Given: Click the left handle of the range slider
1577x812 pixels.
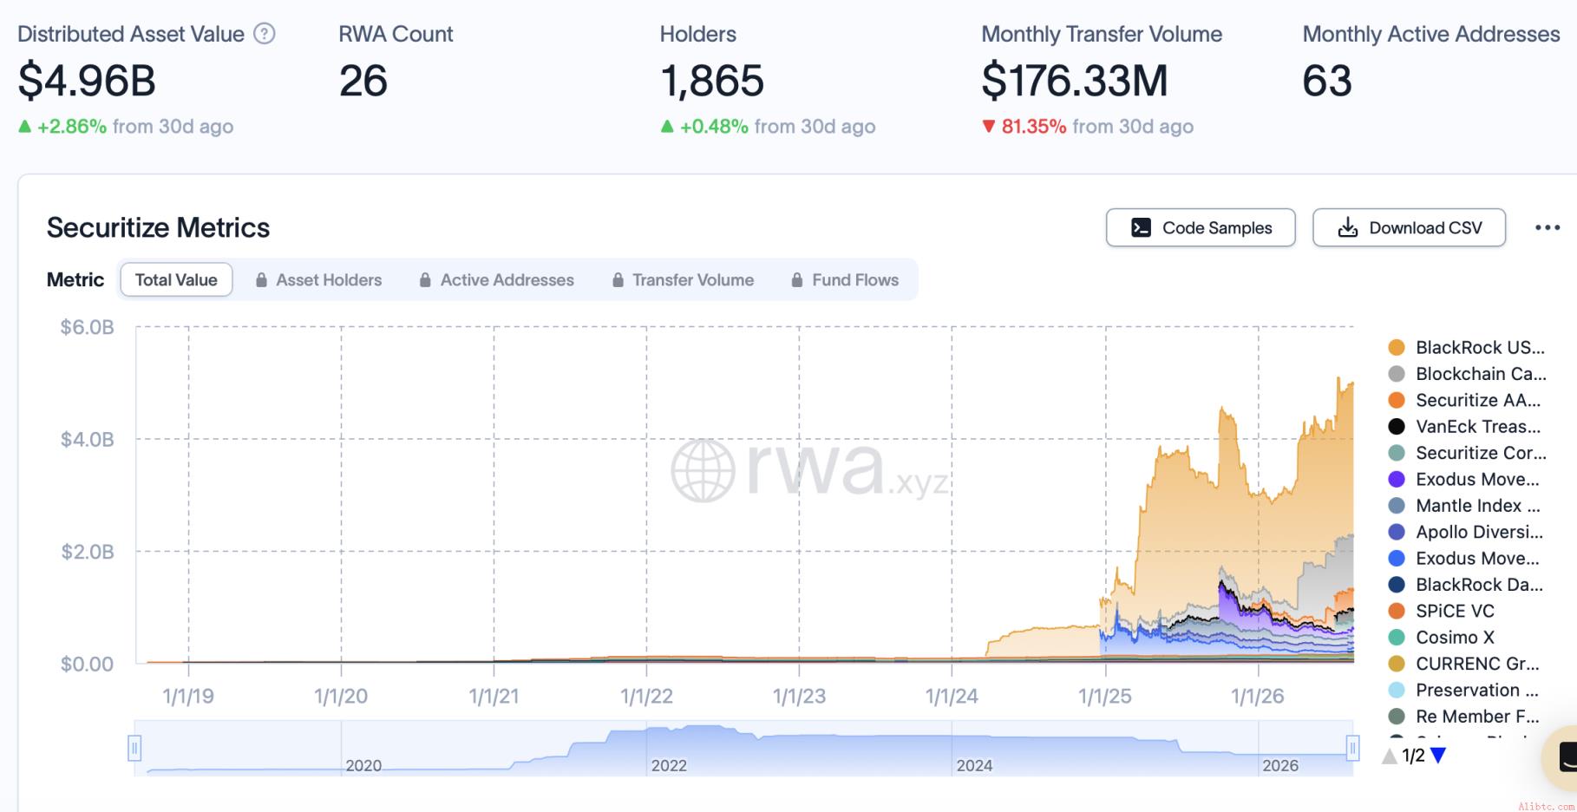Looking at the screenshot, I should 134,748.
